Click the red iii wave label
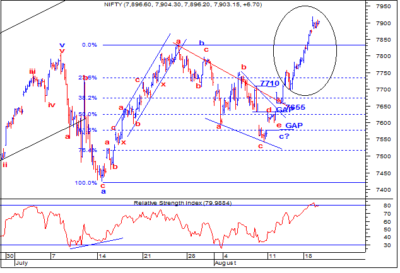The image size is (400, 273). tap(32, 72)
